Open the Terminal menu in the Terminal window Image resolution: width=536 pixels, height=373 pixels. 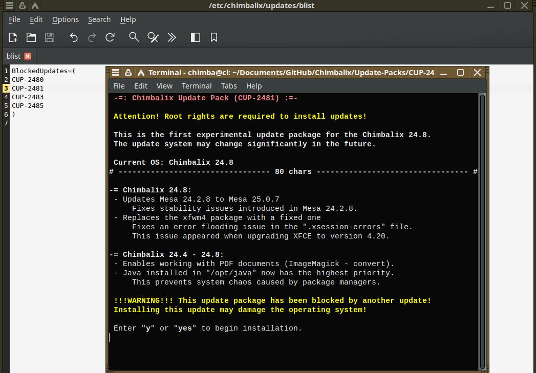click(197, 86)
